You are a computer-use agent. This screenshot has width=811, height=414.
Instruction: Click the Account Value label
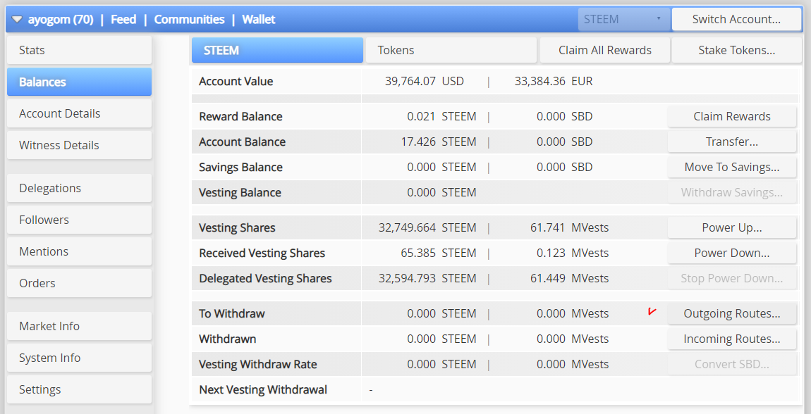236,81
